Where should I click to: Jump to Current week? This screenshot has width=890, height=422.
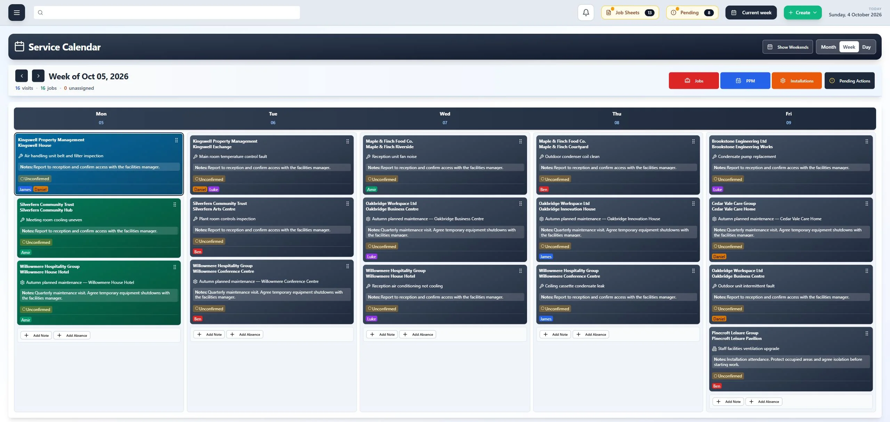[751, 13]
